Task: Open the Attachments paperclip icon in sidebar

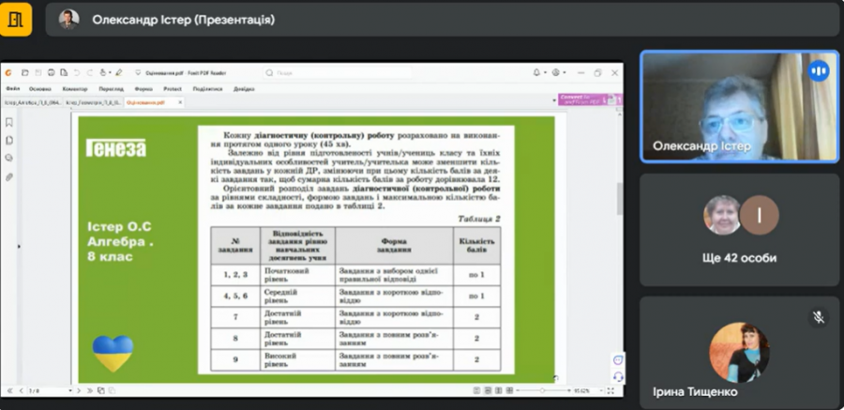Action: (x=9, y=176)
